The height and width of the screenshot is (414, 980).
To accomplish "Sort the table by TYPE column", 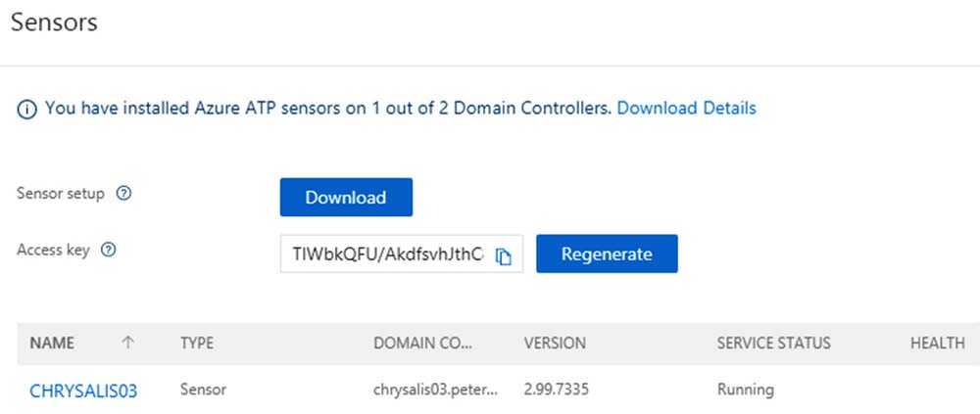I will click(197, 344).
